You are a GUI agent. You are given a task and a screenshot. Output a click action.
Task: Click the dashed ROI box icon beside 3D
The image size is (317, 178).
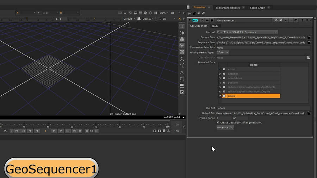point(159,19)
